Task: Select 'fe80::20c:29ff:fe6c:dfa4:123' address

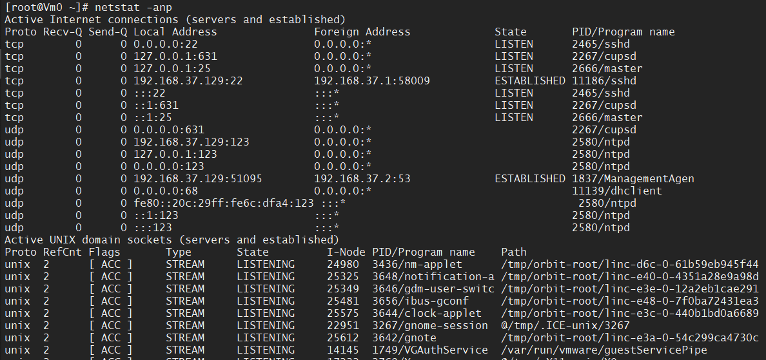Action: [224, 203]
